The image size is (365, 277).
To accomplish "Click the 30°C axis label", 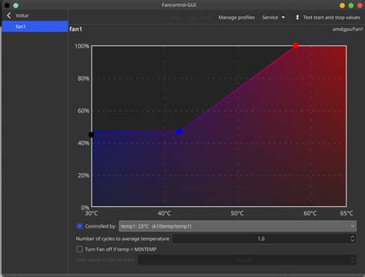I will (x=92, y=213).
